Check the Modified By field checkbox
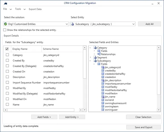Viewport: 164px width, 132px height. pyautogui.click(x=7, y=88)
